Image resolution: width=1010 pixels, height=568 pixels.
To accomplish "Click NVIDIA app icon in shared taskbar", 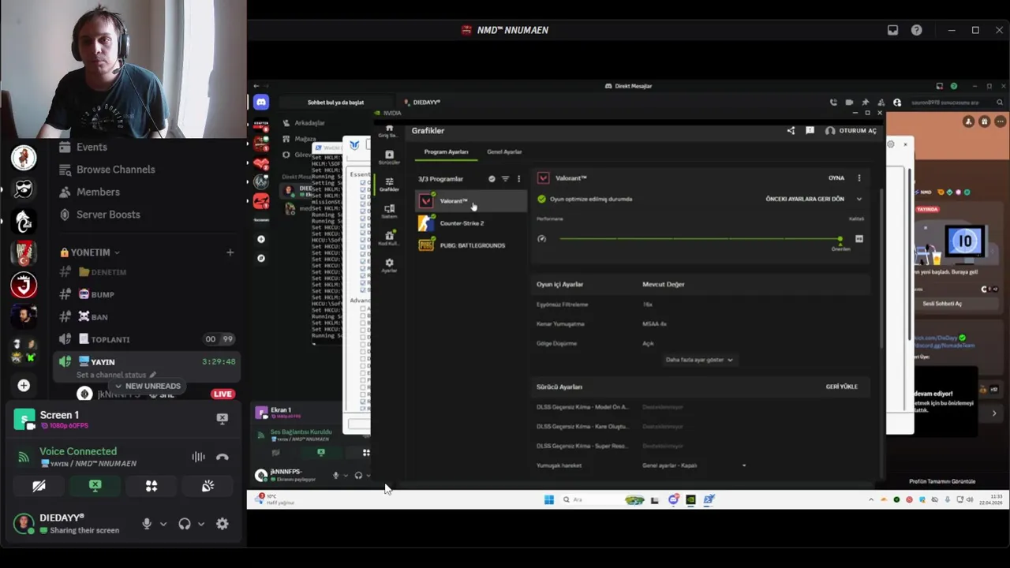I will [x=690, y=499].
